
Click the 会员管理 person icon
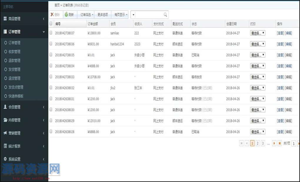click(x=5, y=107)
